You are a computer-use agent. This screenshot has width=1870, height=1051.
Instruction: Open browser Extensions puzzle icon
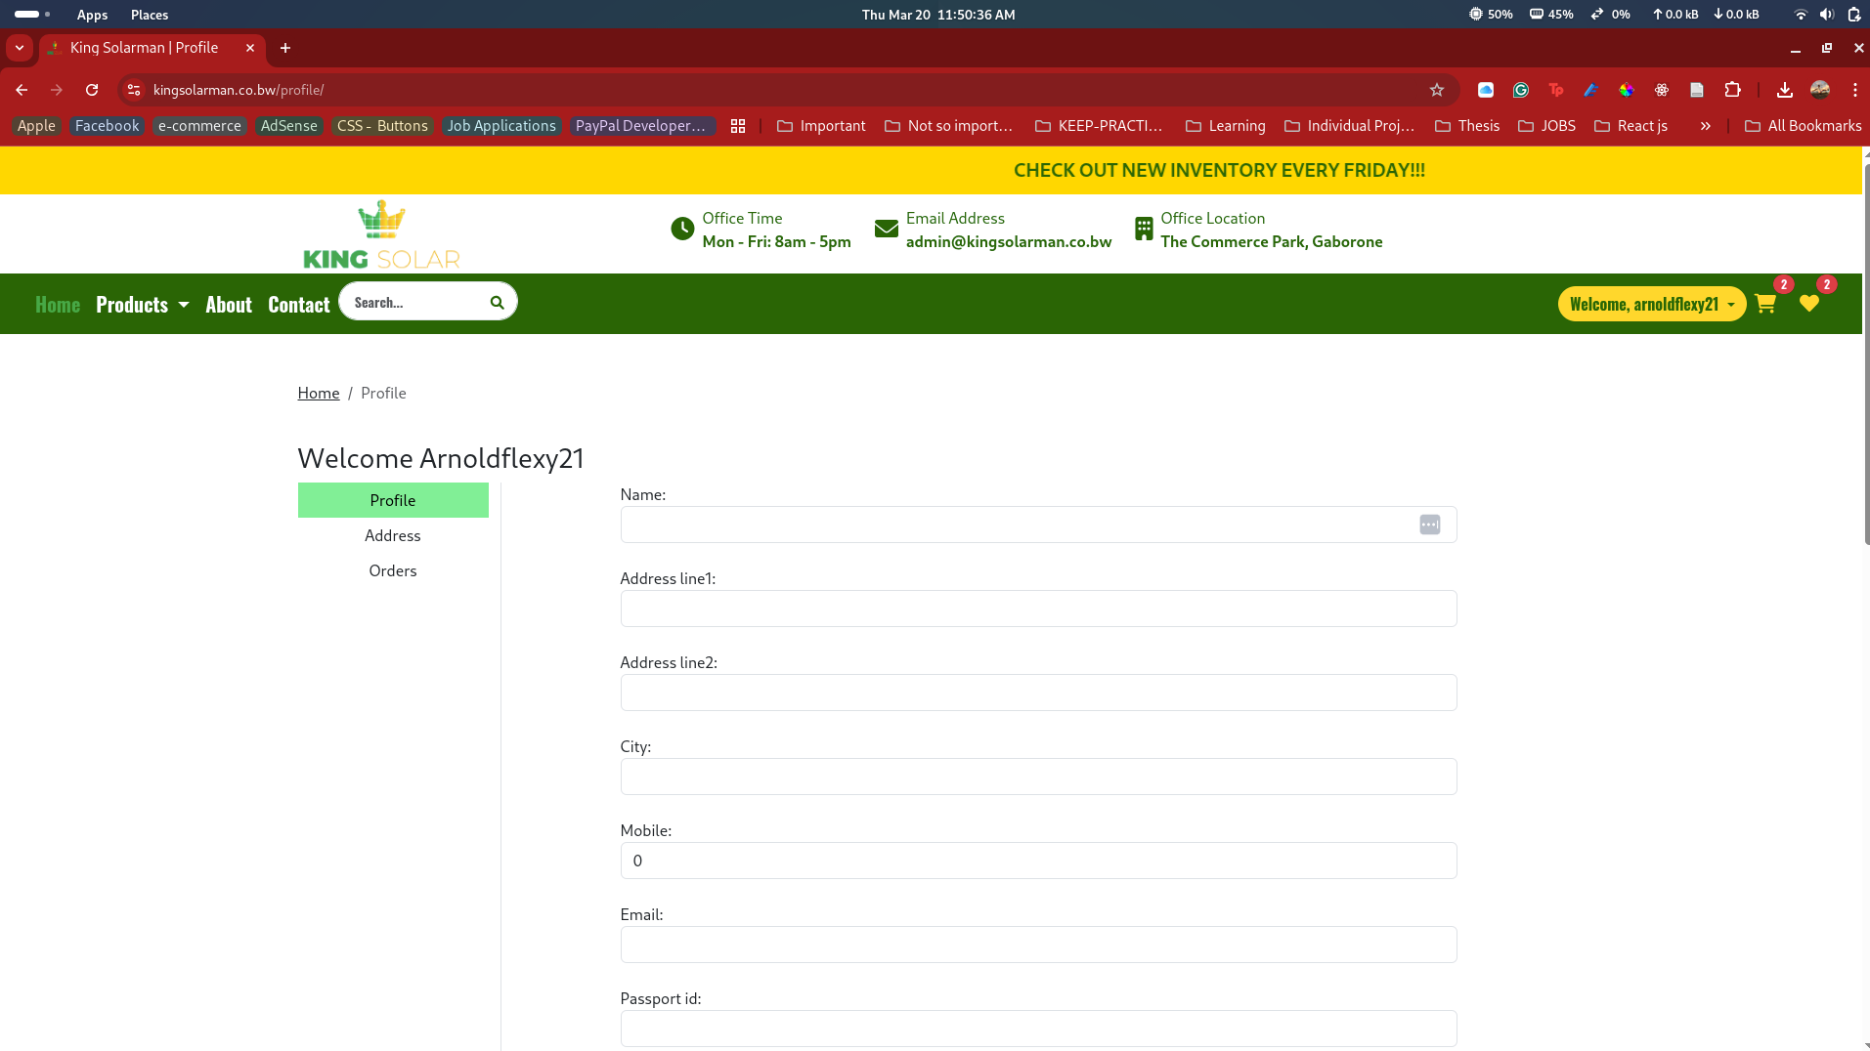click(1732, 90)
